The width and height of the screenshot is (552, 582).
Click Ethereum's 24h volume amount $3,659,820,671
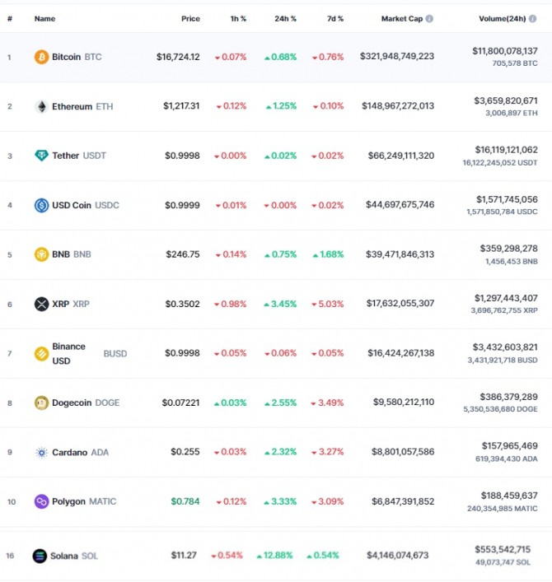pos(506,100)
